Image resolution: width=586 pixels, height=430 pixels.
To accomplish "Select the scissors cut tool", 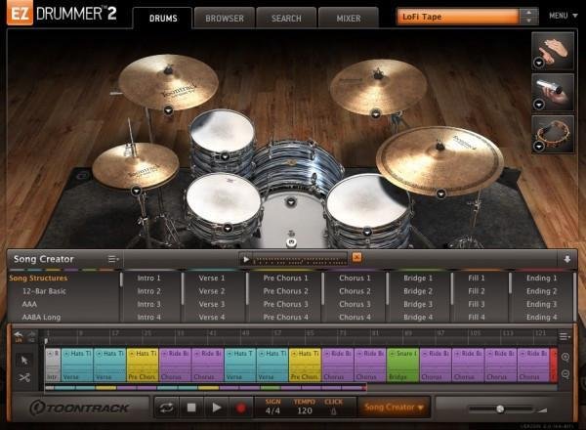I will point(24,376).
